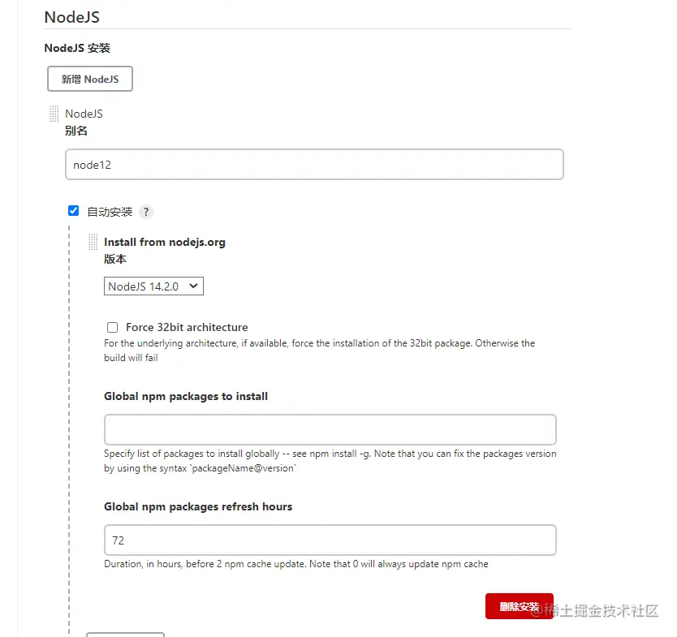Uncheck the 自动安装 checkbox
Image resolution: width=677 pixels, height=637 pixels.
click(73, 211)
